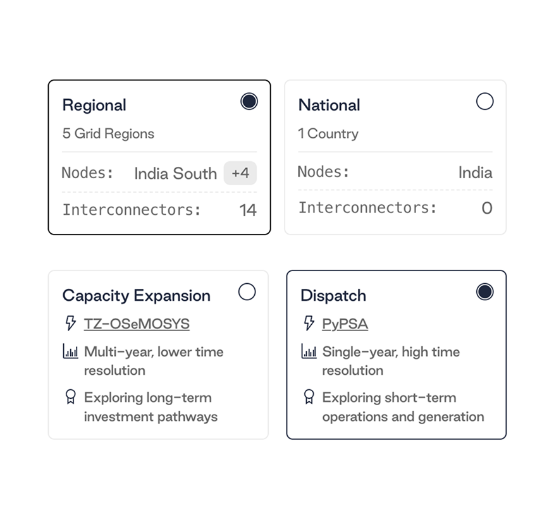Select the Regional radio button
The image size is (554, 517).
coord(249,102)
